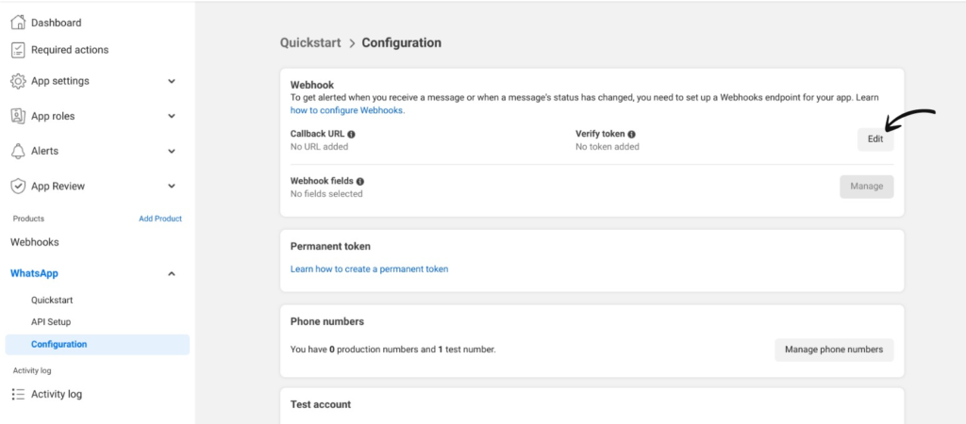Click the Required actions checklist icon
966x424 pixels.
(19, 50)
